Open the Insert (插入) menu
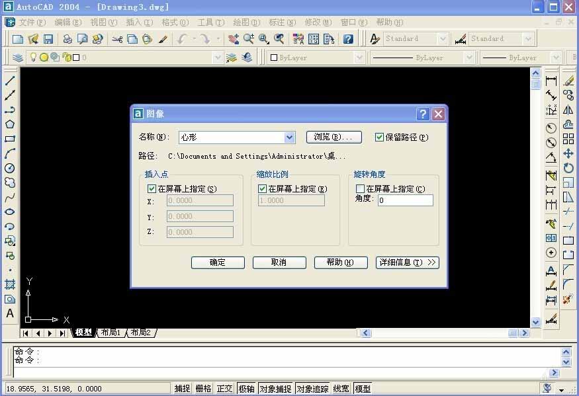The width and height of the screenshot is (579, 396). coord(139,22)
